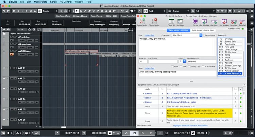Switch to Cycle Marker - Scene Desc tab
This screenshot has width=255, height=137.
tap(203, 30)
